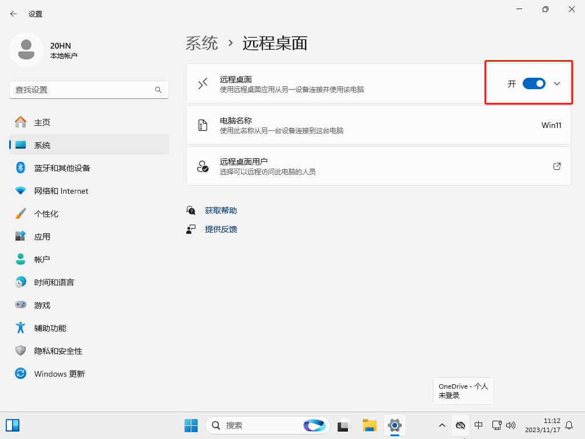Viewport: 585px width, 439px height.
Task: Turn off the 远程桌面 toggle switch
Action: (x=534, y=83)
